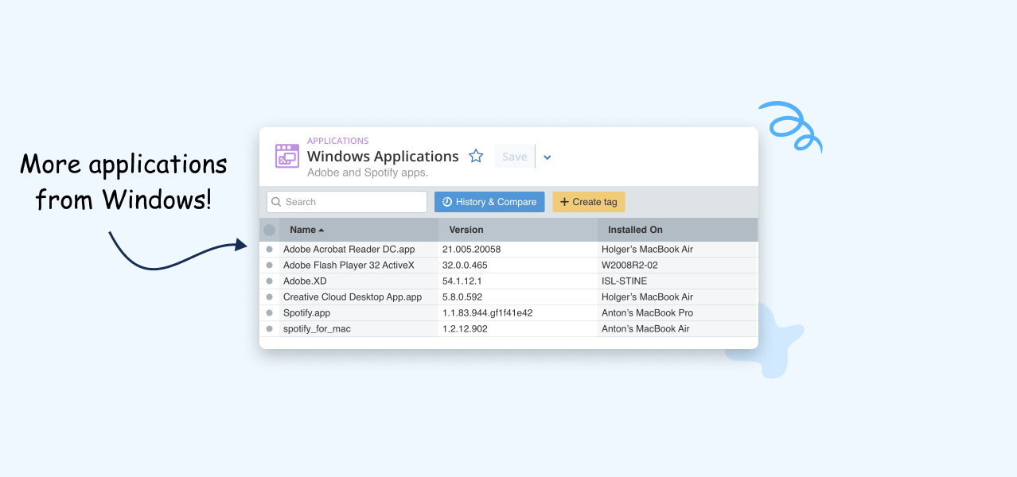Click the magnifier icon in the search box
This screenshot has width=1017, height=477.
277,202
